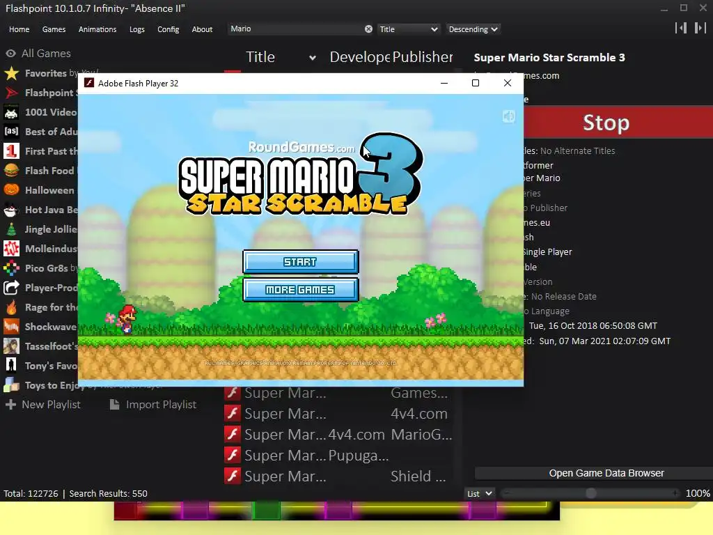This screenshot has height=535, width=713.
Task: Click the Adobe Flash Player title bar icon
Action: click(89, 84)
